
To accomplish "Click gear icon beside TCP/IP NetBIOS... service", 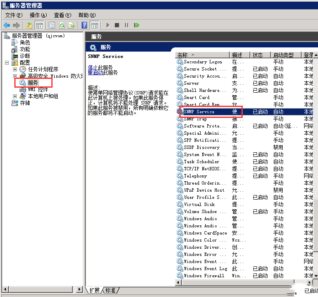I will click(x=180, y=169).
